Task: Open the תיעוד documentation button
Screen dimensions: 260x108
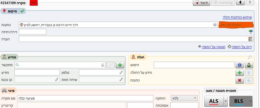Action: [x=201, y=3]
